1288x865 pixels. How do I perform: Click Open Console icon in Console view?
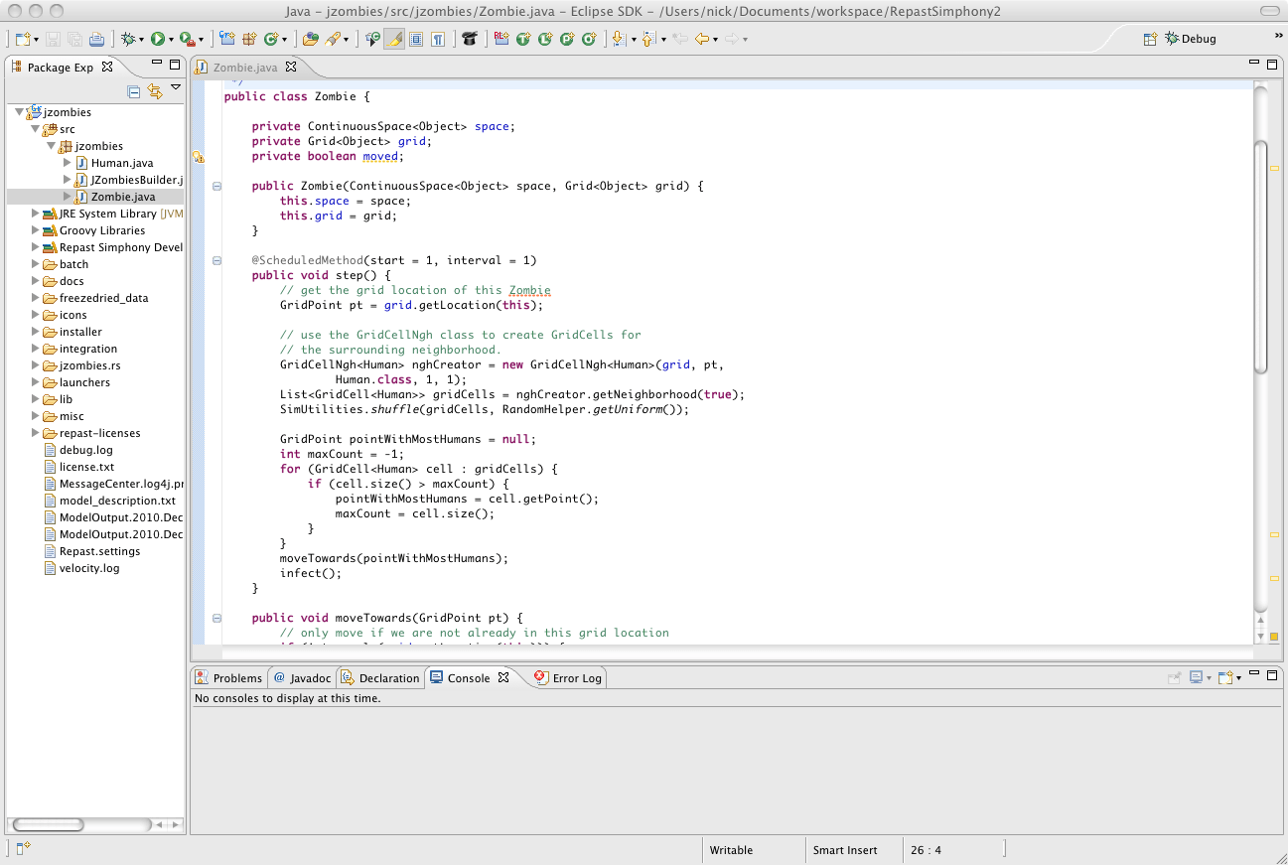tap(1227, 677)
